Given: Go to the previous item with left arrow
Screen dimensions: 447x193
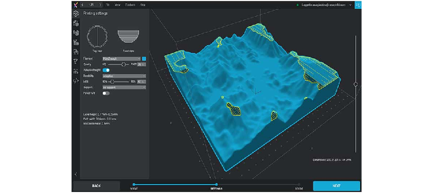Looking at the screenshot, I should 82,5.
